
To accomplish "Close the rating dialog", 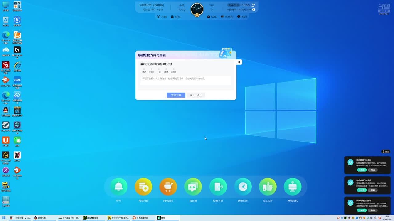I will pos(239,62).
